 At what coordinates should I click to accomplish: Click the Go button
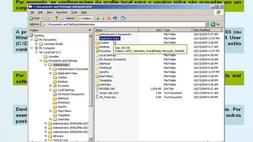(x=215, y=24)
